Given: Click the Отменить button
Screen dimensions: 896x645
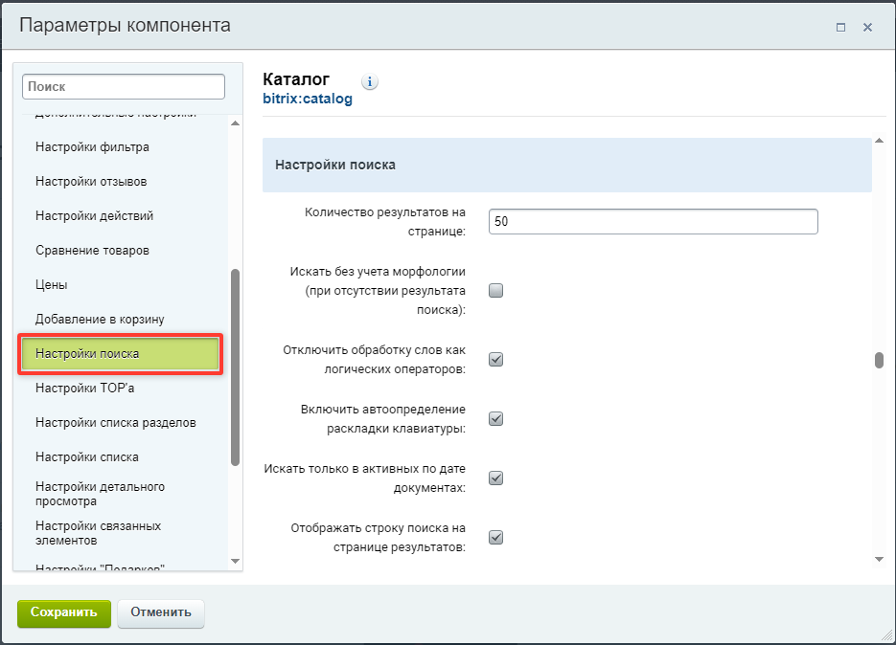Looking at the screenshot, I should [x=161, y=613].
